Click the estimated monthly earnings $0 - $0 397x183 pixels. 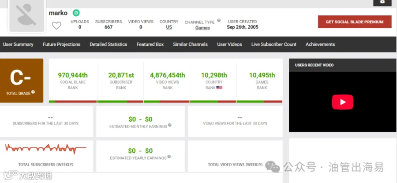[x=140, y=119]
